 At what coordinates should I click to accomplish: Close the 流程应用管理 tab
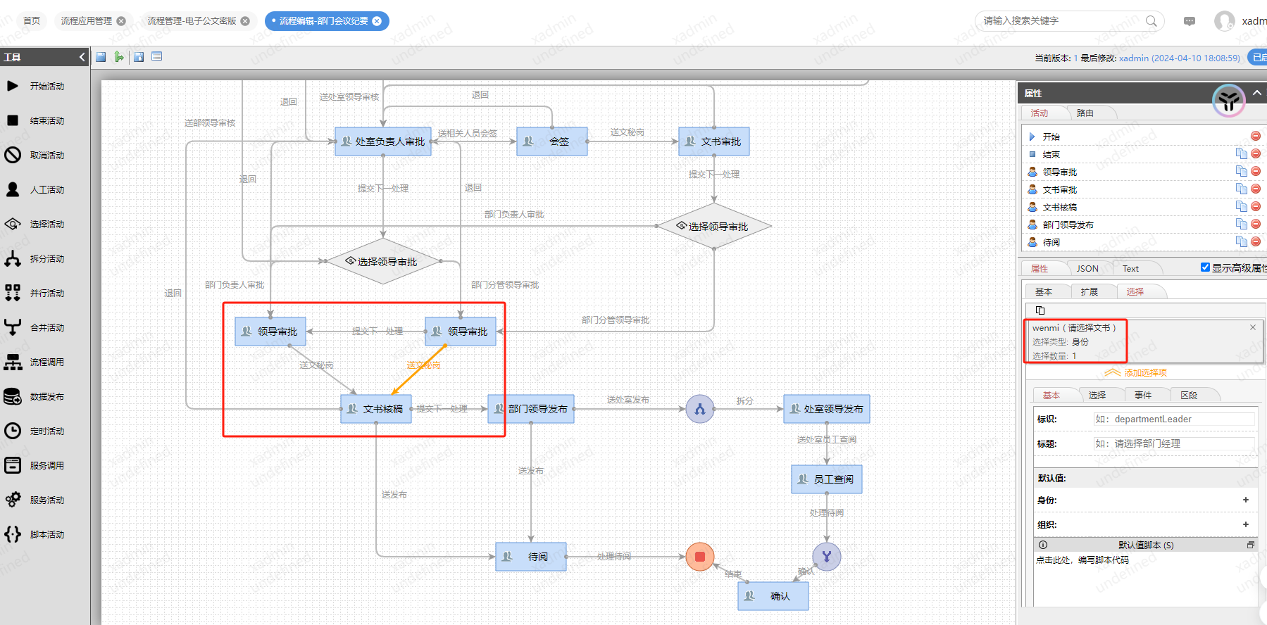pos(121,21)
